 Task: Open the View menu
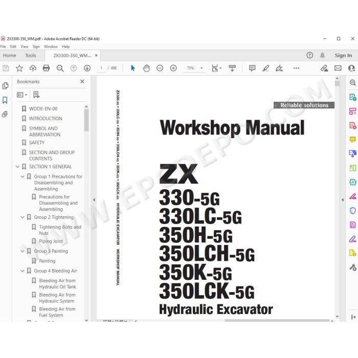[x=25, y=47]
